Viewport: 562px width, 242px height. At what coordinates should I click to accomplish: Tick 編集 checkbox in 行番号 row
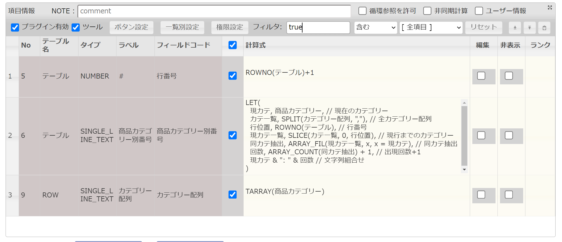pyautogui.click(x=481, y=76)
